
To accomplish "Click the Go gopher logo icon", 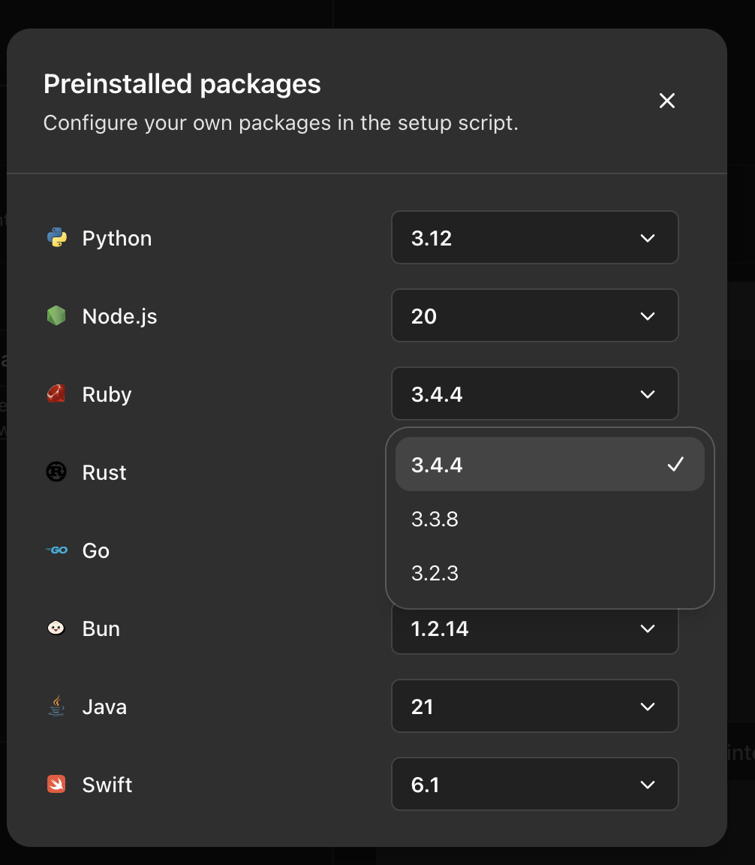I will point(56,550).
